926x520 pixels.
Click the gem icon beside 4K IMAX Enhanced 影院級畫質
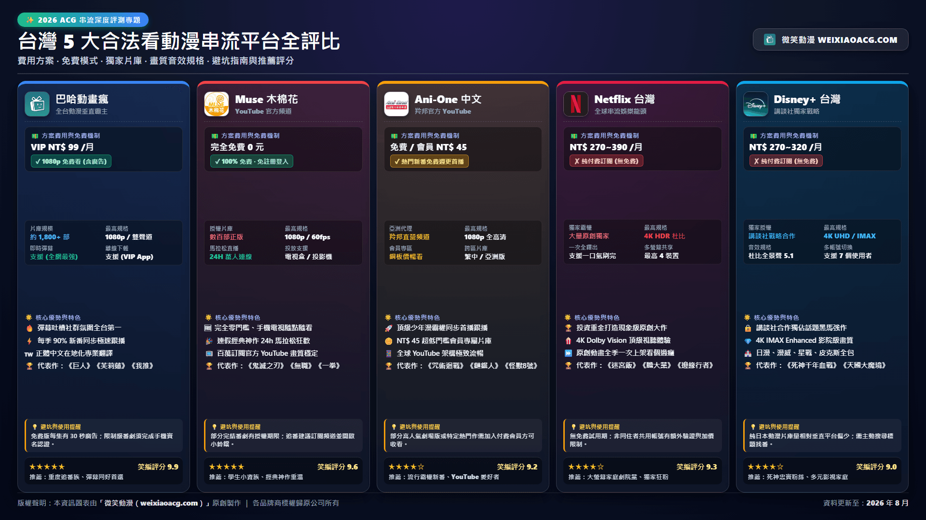tap(748, 340)
